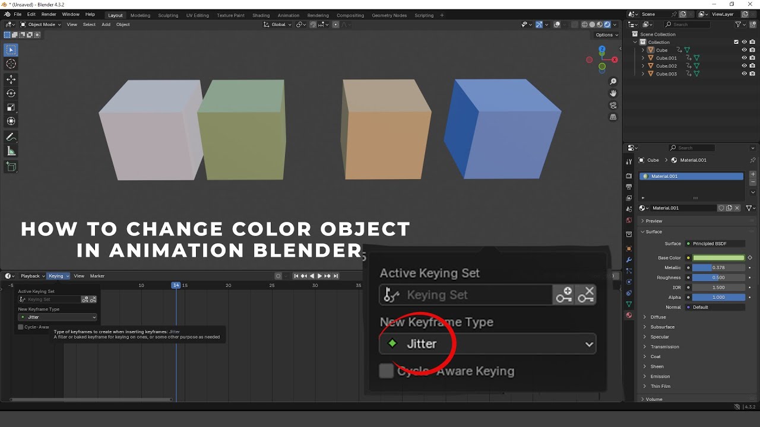760x427 pixels.
Task: Unlink Material.001 with the X icon
Action: pyautogui.click(x=737, y=208)
